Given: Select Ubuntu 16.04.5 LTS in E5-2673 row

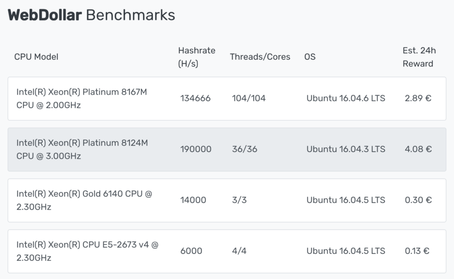Looking at the screenshot, I should (346, 251).
